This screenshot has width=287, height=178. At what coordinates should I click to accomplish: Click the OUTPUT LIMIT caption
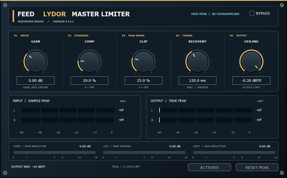point(251,87)
